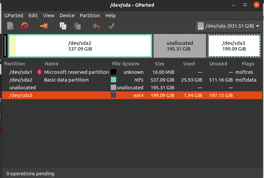Click the Copy partition toolbar icon
The height and width of the screenshot is (178, 264).
[63, 26]
